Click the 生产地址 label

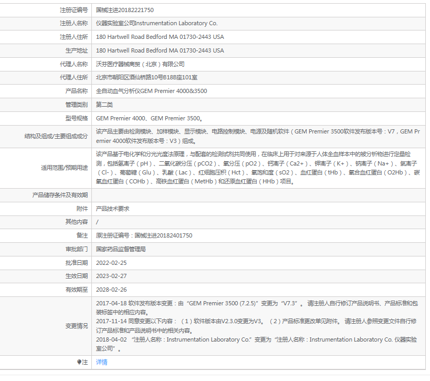(77, 50)
